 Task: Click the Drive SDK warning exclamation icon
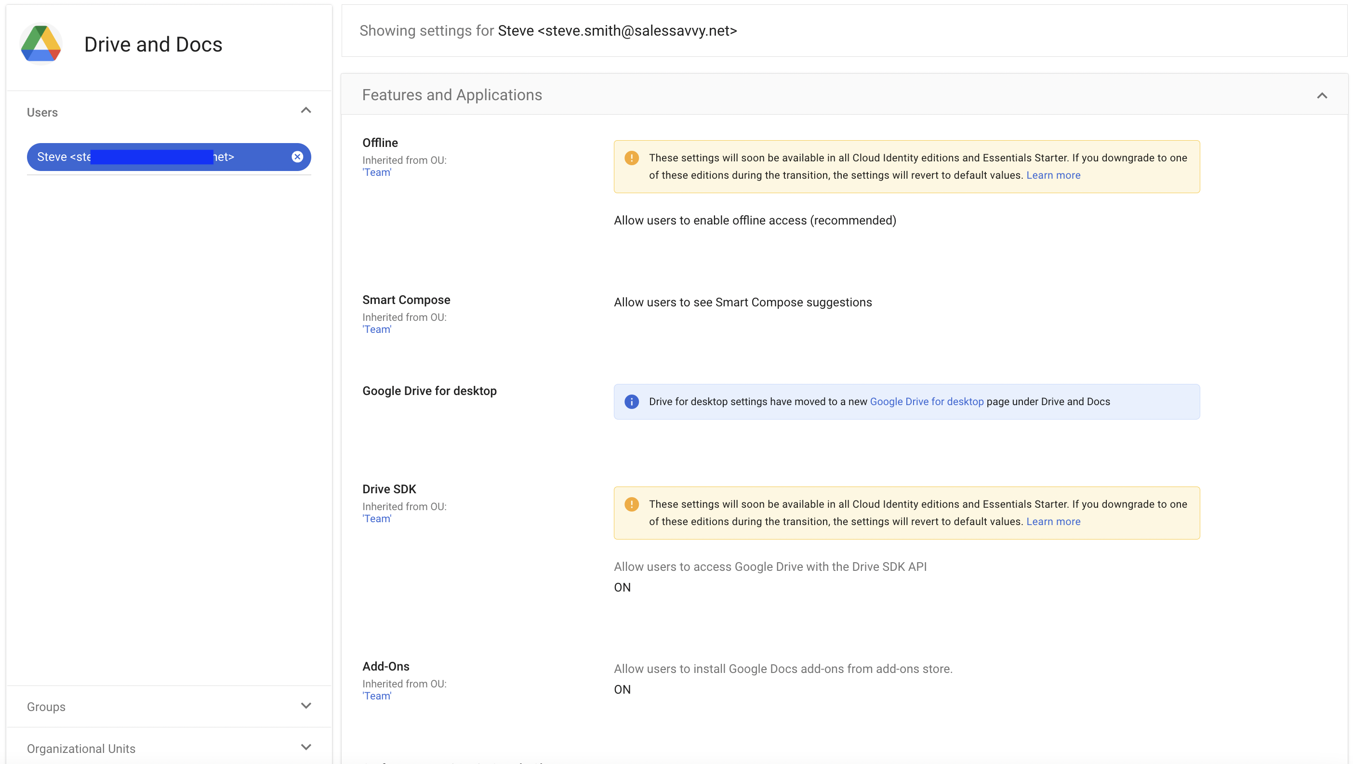point(631,504)
